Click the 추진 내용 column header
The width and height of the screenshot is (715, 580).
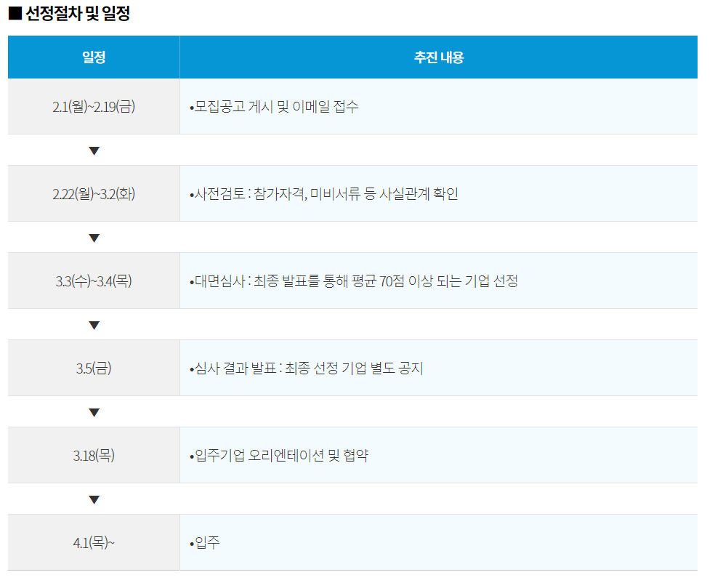[439, 57]
